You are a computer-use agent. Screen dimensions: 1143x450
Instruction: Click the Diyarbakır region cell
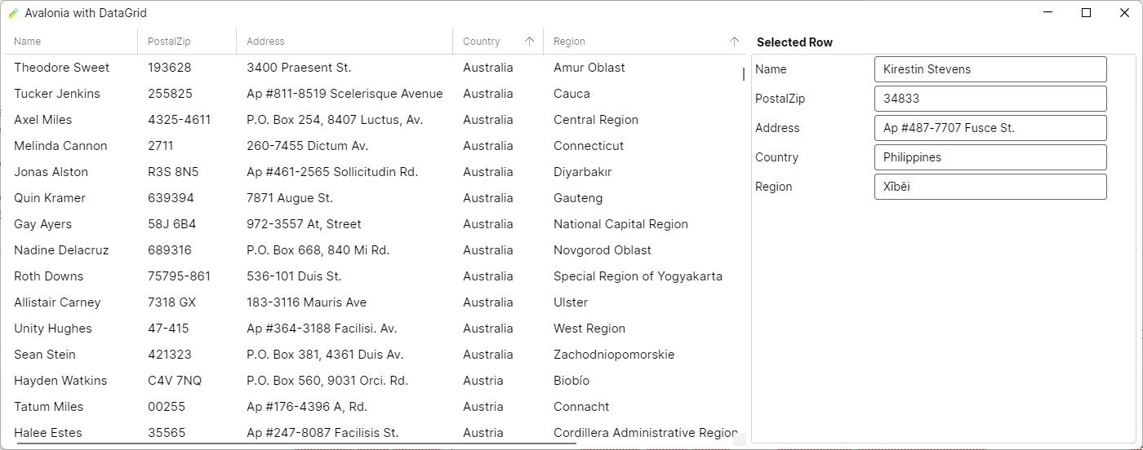(582, 172)
